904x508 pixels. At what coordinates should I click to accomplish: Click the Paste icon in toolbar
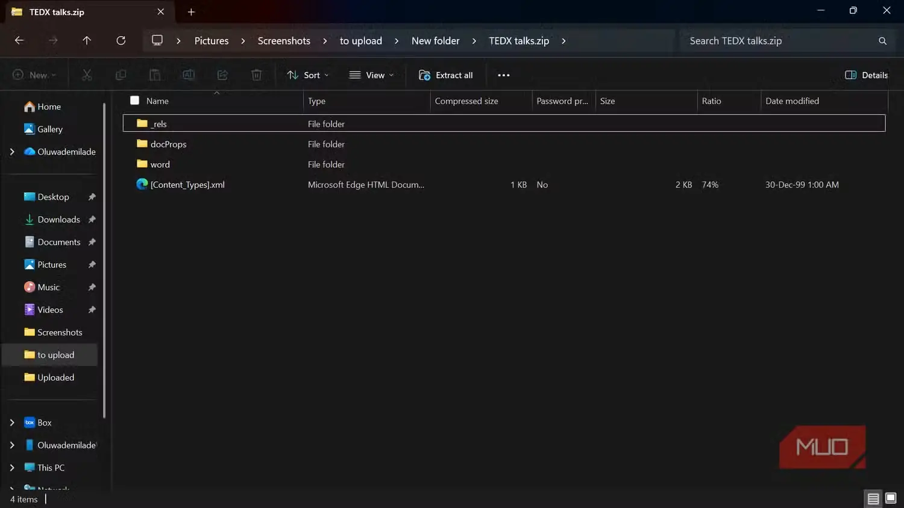pyautogui.click(x=155, y=75)
